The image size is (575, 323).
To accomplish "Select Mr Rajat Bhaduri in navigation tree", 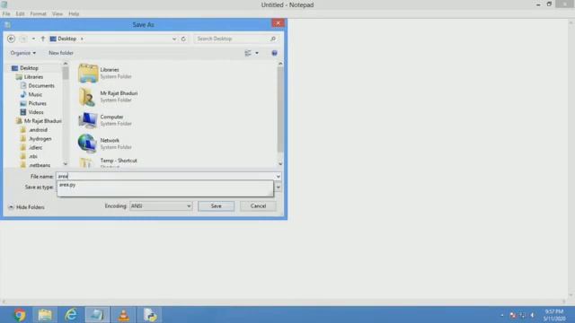I will click(x=42, y=121).
